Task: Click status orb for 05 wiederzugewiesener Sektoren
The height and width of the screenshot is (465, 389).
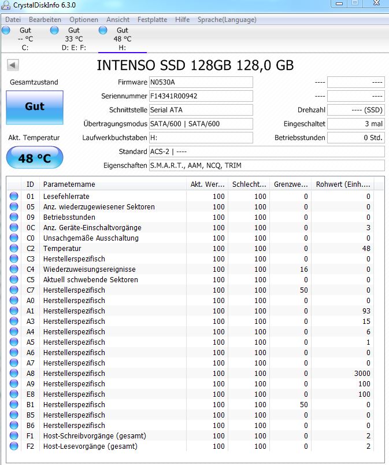Action: tap(14, 206)
